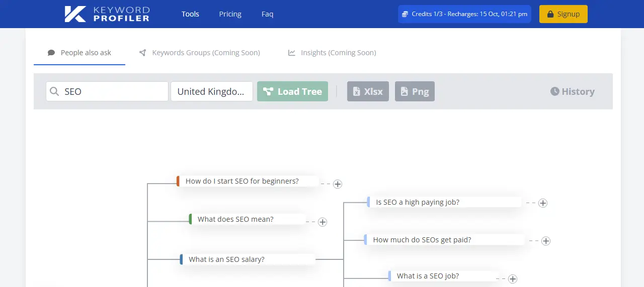Click the arrow icon on Keywords Groups
The height and width of the screenshot is (287, 644).
[x=143, y=53]
